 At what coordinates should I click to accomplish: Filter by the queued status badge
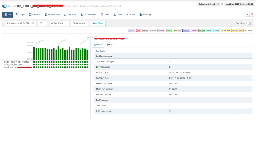[x=145, y=30]
